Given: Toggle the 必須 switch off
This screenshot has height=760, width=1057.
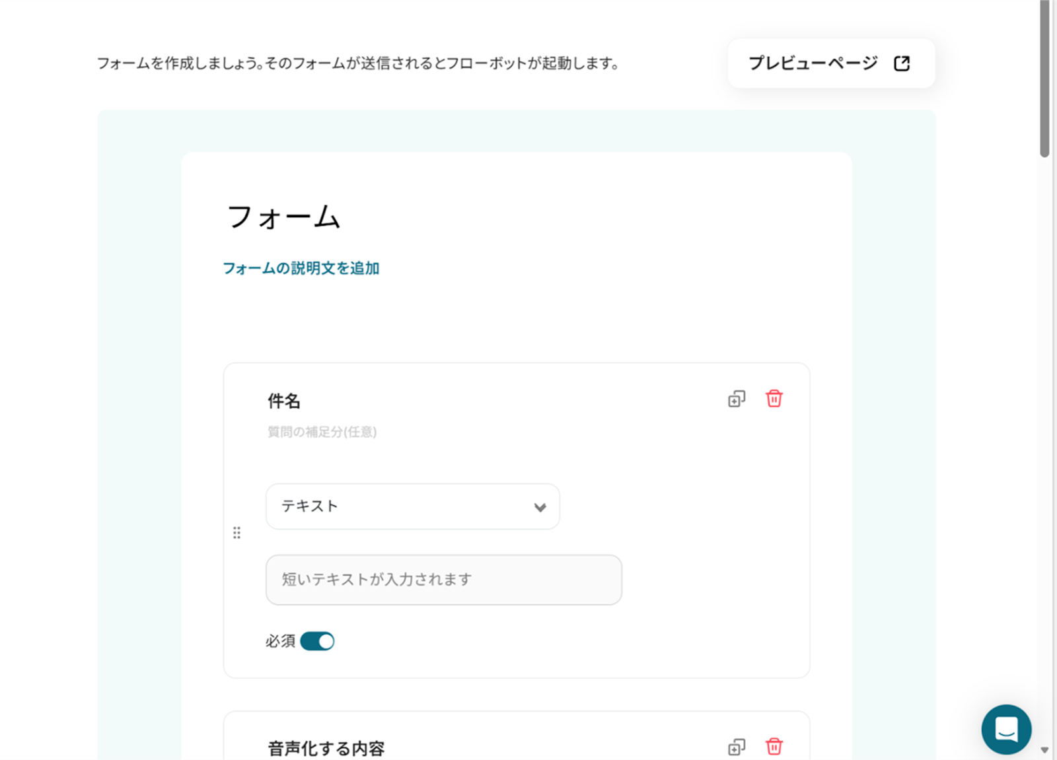Looking at the screenshot, I should (317, 641).
